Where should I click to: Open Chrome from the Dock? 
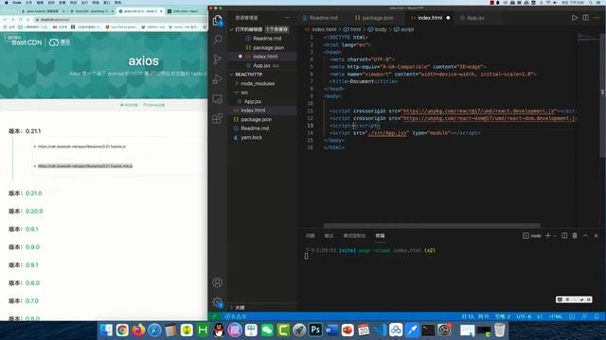pyautogui.click(x=122, y=331)
